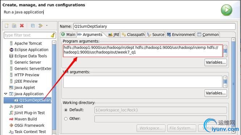Select the Default working directory radio button
The height and width of the screenshot is (135, 241).
coord(66,110)
